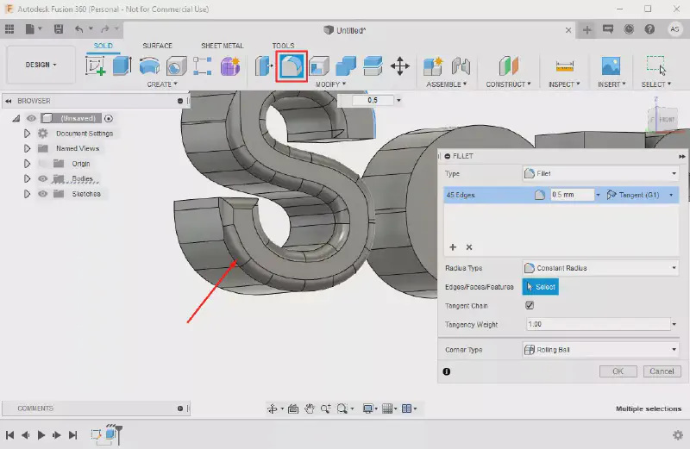
Task: Click the Save icon in title bar
Action: (58, 29)
